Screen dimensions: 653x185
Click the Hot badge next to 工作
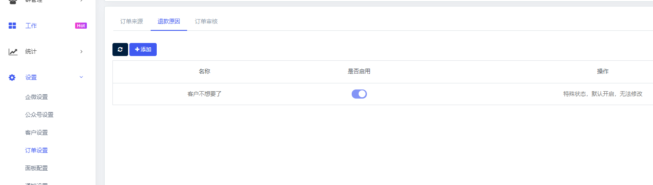pyautogui.click(x=81, y=26)
